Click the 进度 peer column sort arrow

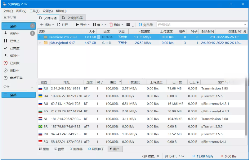tap(120, 82)
